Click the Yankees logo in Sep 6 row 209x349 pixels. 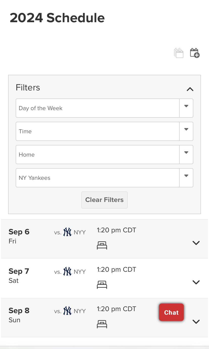[x=67, y=232]
